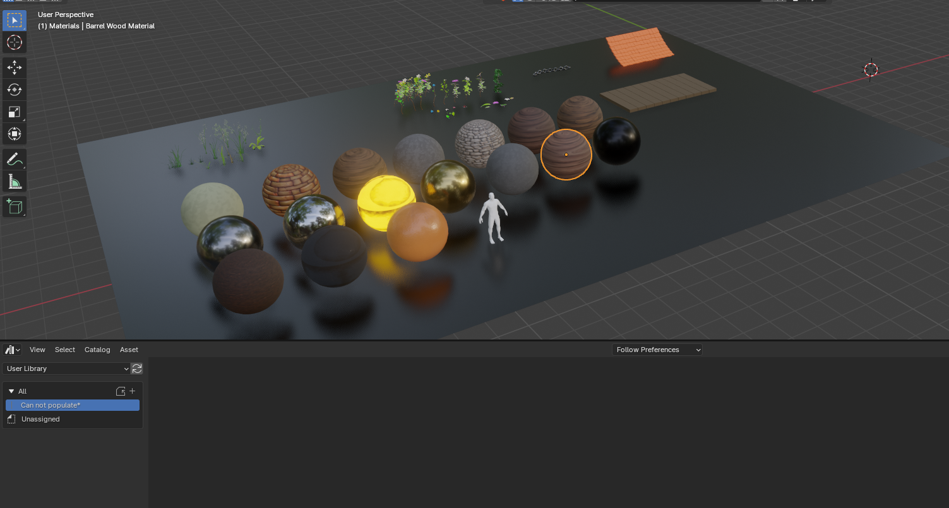Click the Unassigned catalog icon

click(x=11, y=419)
